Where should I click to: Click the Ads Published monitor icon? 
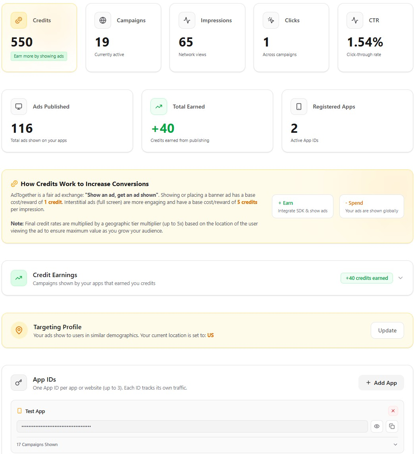point(19,107)
